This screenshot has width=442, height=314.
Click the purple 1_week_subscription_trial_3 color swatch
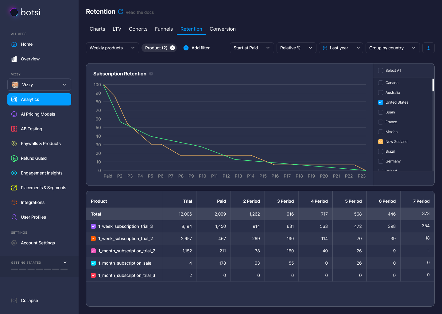(94, 226)
